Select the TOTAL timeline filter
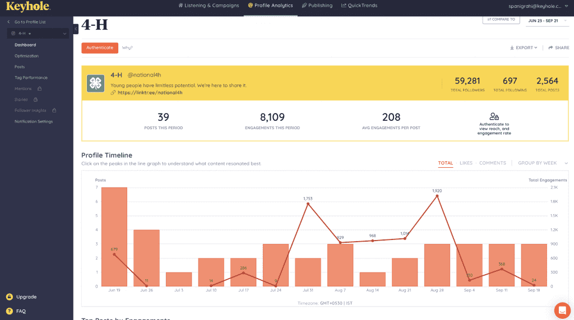Screen dimensions: 574x320 click(x=446, y=163)
